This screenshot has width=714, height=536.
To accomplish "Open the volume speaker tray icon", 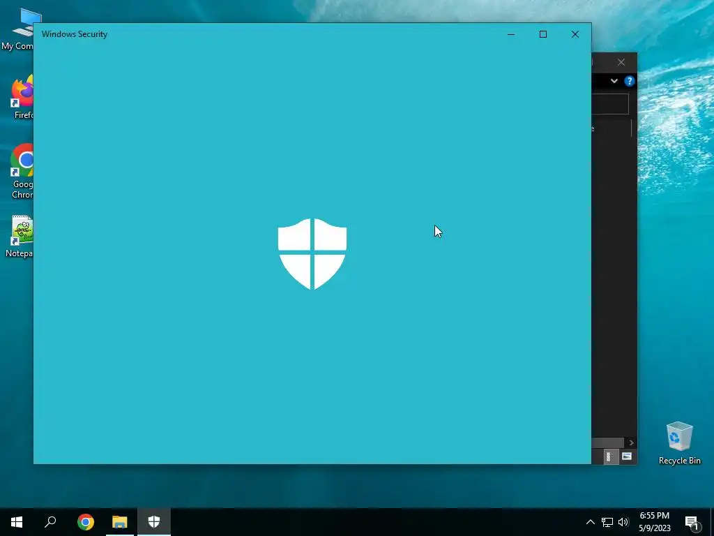I will (623, 522).
